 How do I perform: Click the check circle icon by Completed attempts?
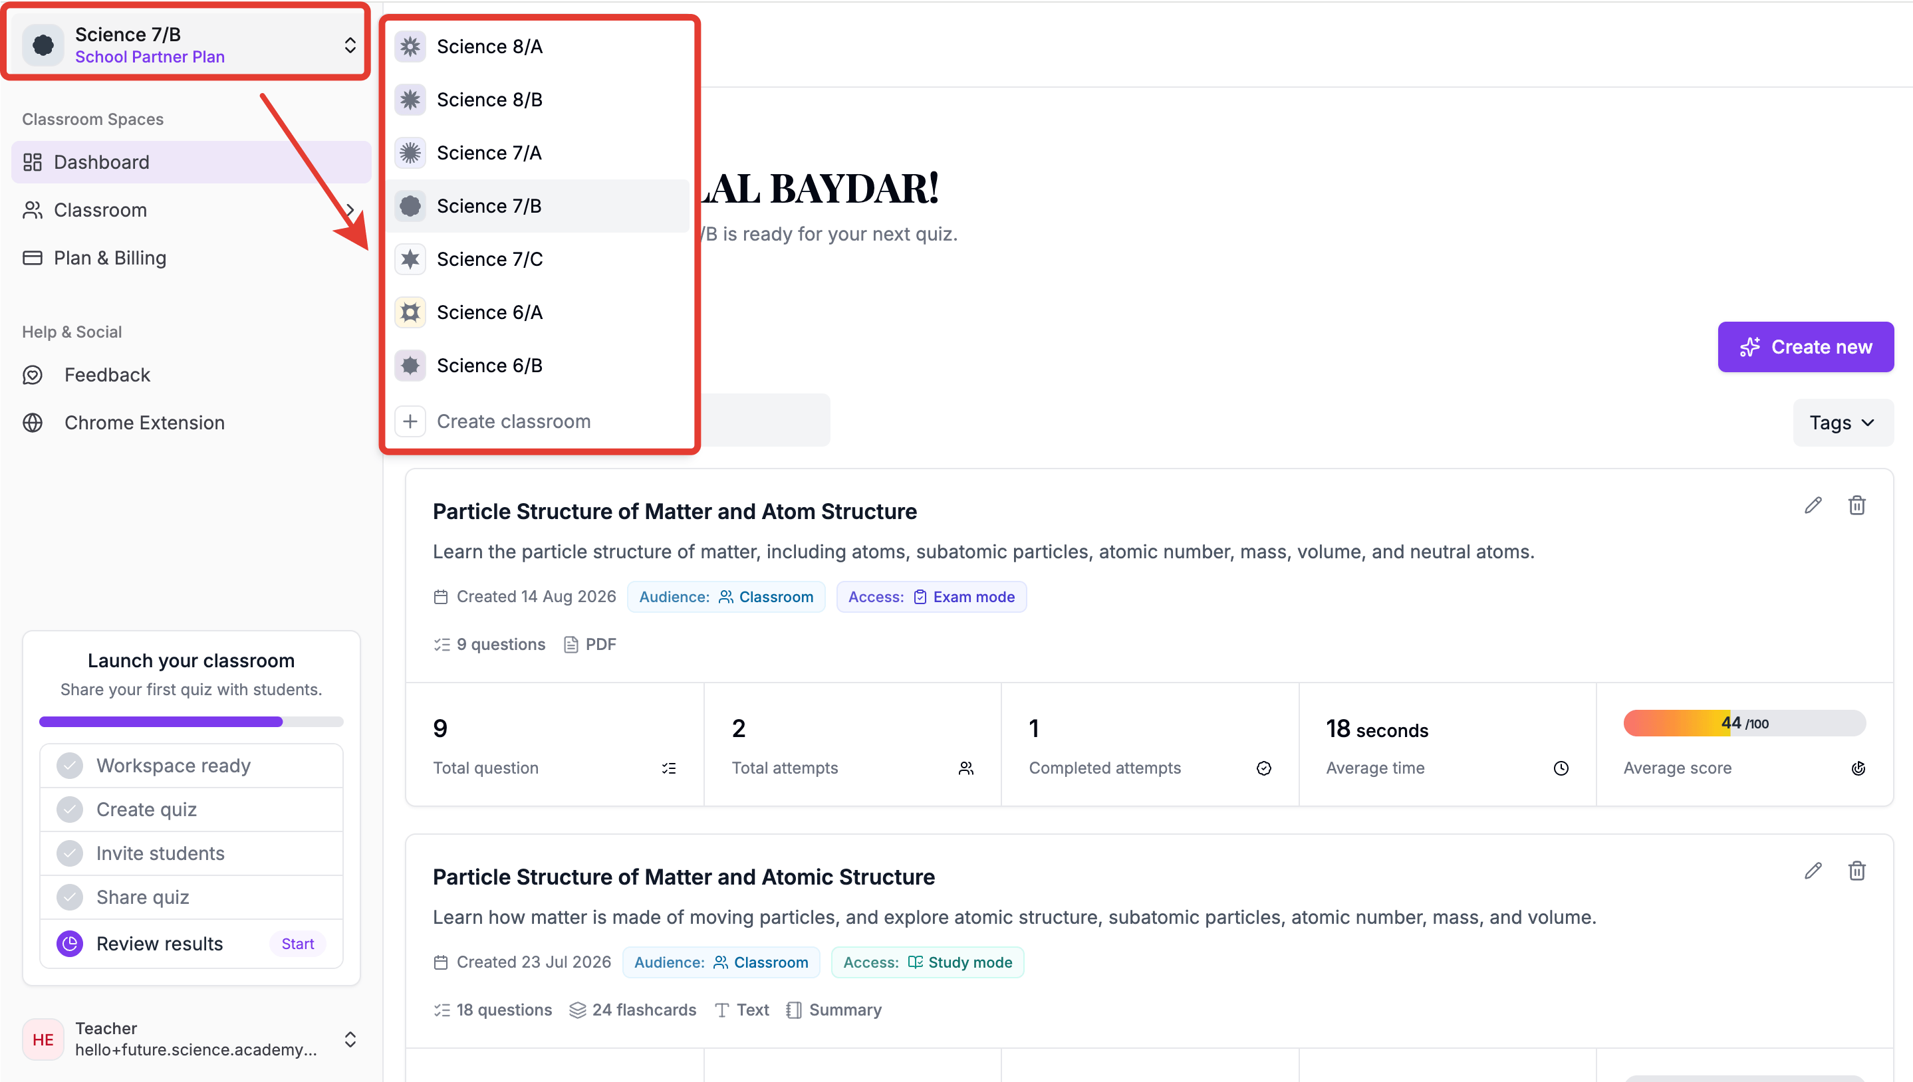(x=1264, y=768)
